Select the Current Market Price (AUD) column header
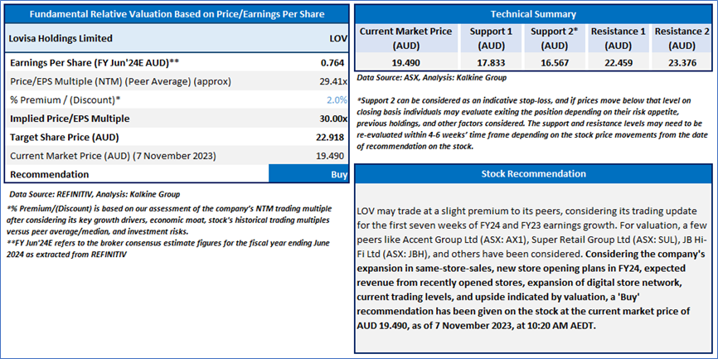 [x=405, y=38]
